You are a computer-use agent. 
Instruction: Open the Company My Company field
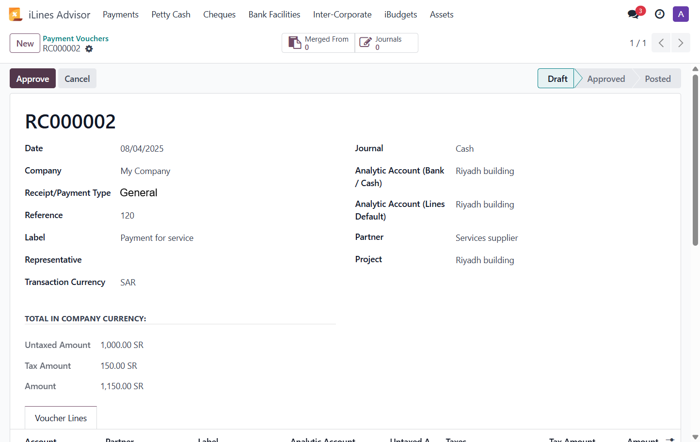pos(145,171)
